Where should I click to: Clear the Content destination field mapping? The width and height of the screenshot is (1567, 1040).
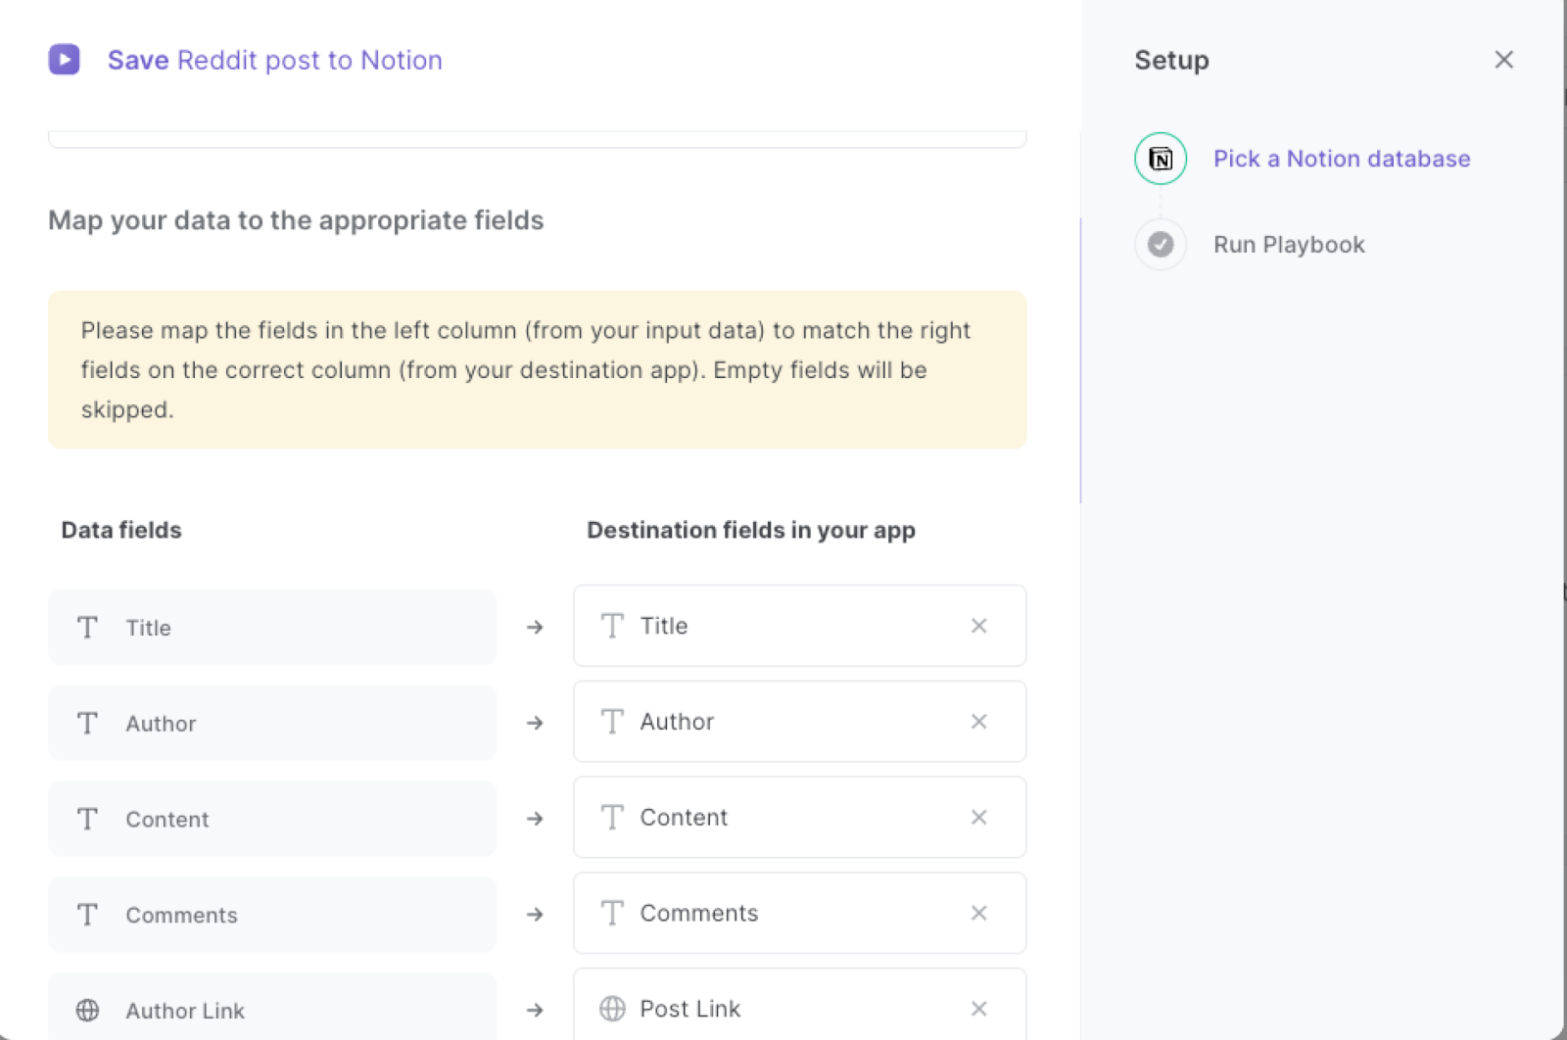tap(978, 817)
